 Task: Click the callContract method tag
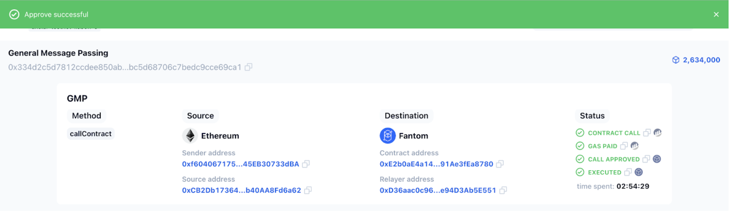pos(91,134)
